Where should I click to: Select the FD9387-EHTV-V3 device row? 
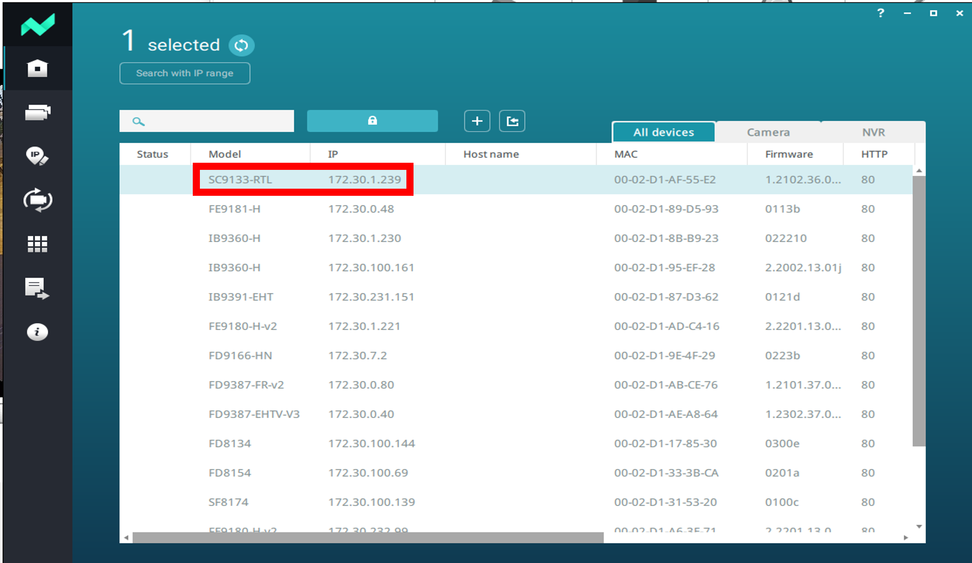click(516, 414)
